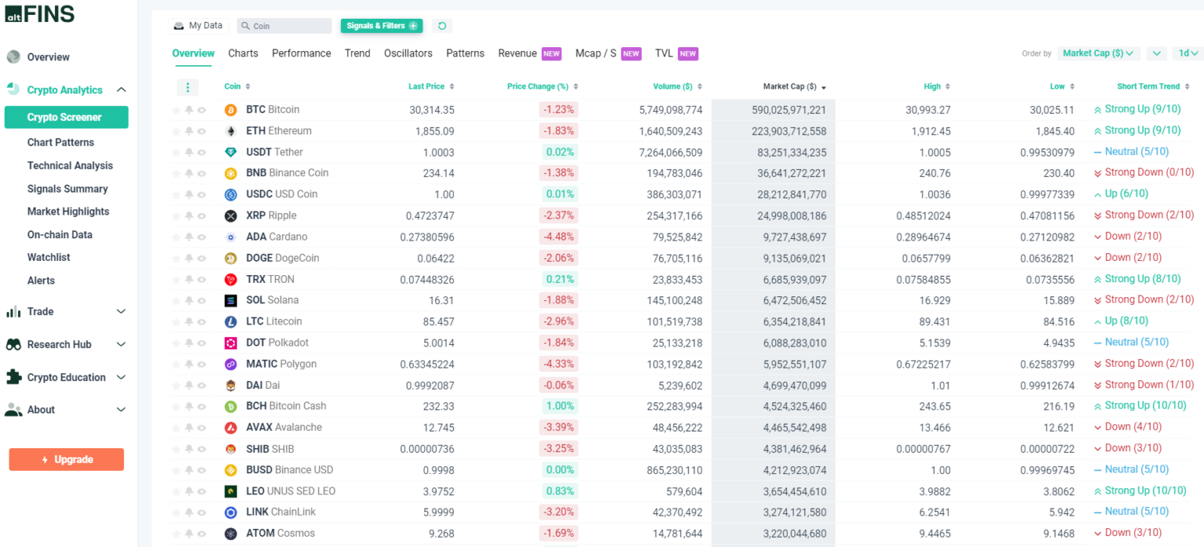The width and height of the screenshot is (1204, 547).
Task: Toggle the watchlist star for Solana
Action: [x=176, y=299]
